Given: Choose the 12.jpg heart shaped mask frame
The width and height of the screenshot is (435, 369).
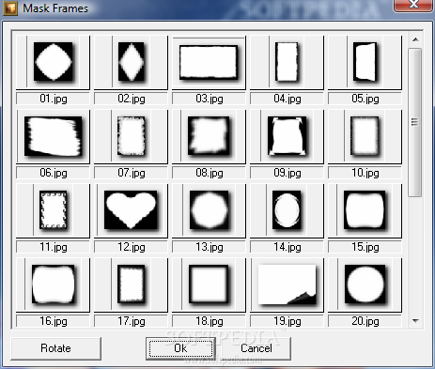Looking at the screenshot, I should coord(131,210).
